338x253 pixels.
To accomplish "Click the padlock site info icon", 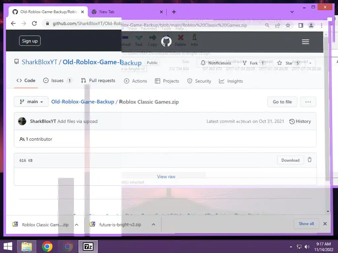I will click(x=48, y=23).
